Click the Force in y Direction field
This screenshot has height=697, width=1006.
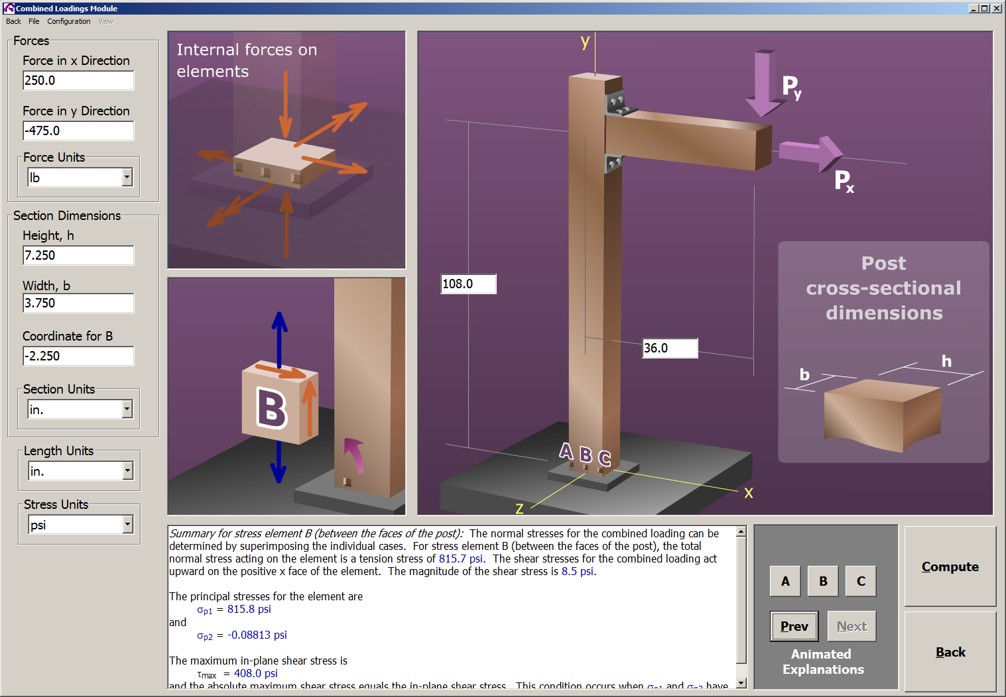[78, 131]
